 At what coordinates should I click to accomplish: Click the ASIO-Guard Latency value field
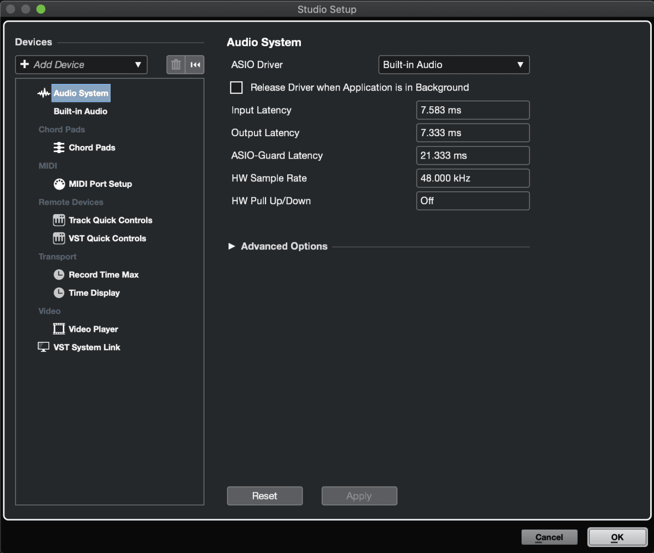[x=473, y=155]
